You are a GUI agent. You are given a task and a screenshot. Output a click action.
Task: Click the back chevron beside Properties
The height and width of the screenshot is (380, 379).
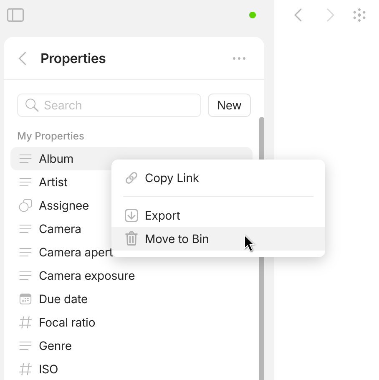point(23,58)
